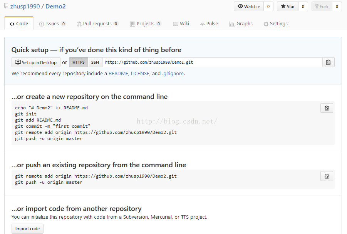This screenshot has height=234, width=347.
Task: Click the Star button
Action: pos(288,7)
